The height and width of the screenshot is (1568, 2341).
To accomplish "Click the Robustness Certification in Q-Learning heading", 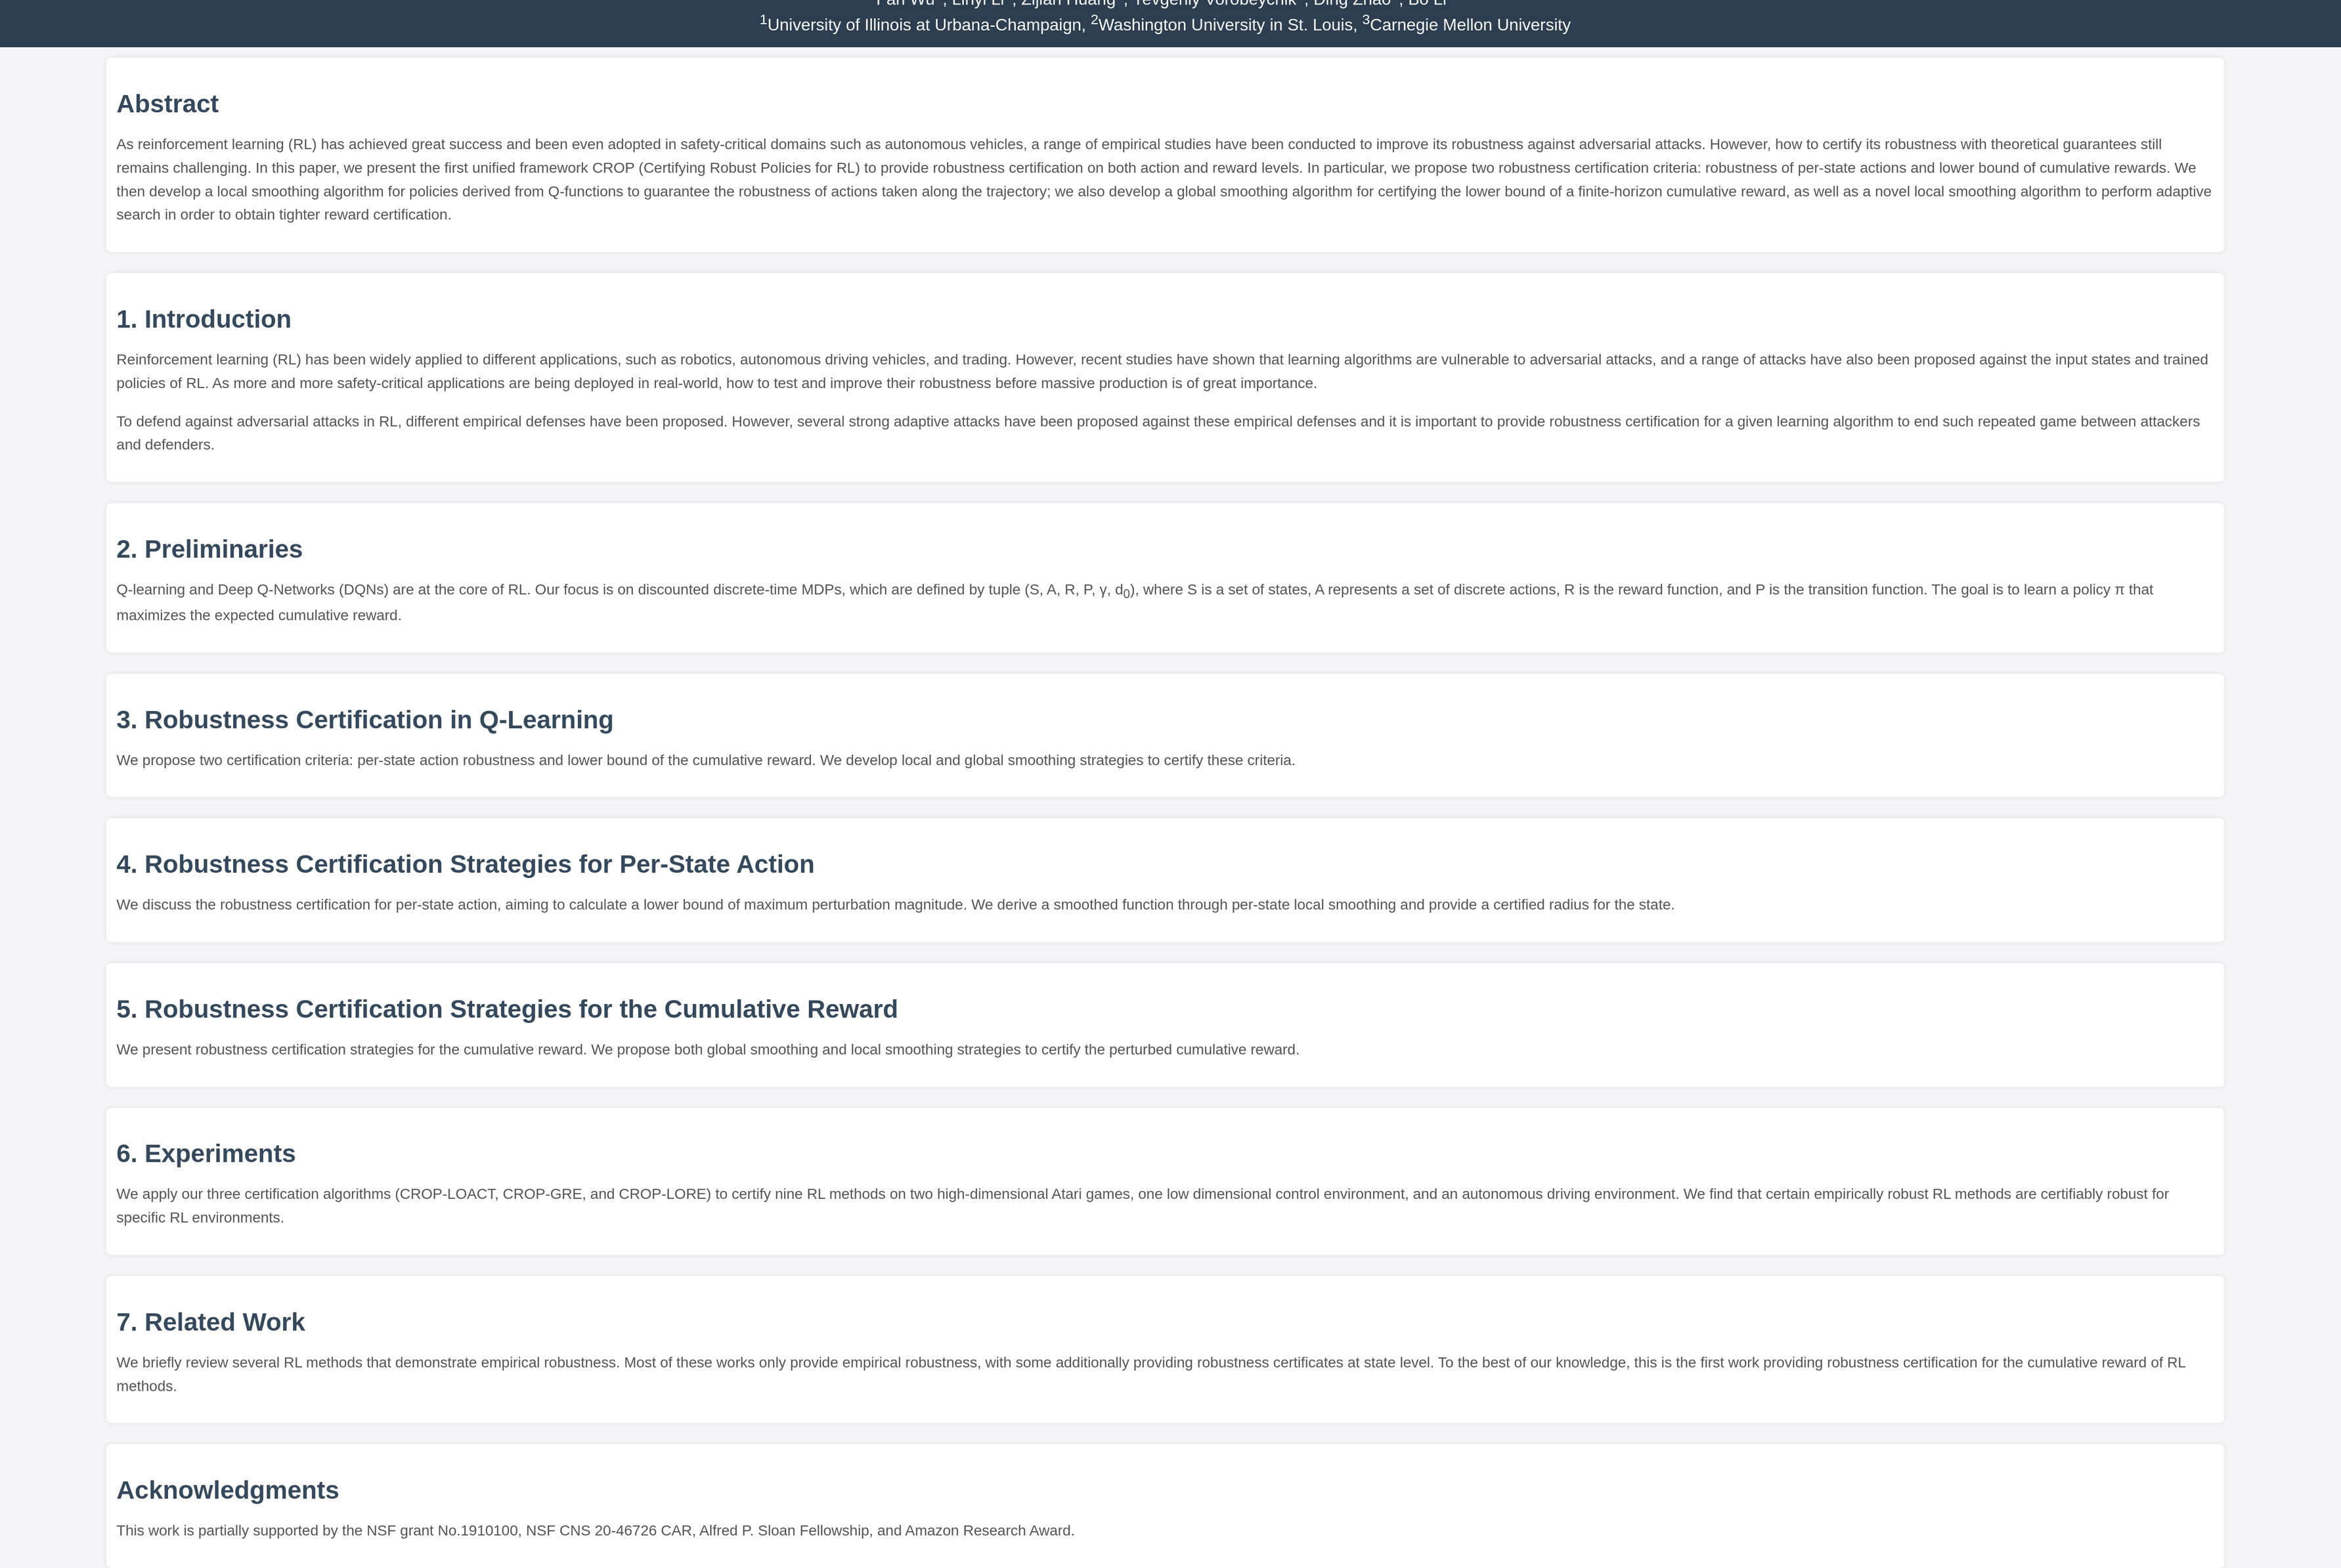I will click(x=364, y=720).
